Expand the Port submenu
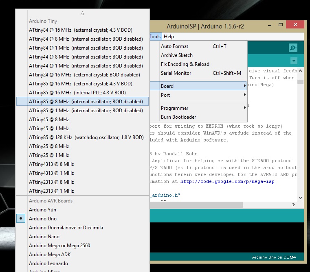This screenshot has height=272, width=310. (x=198, y=95)
